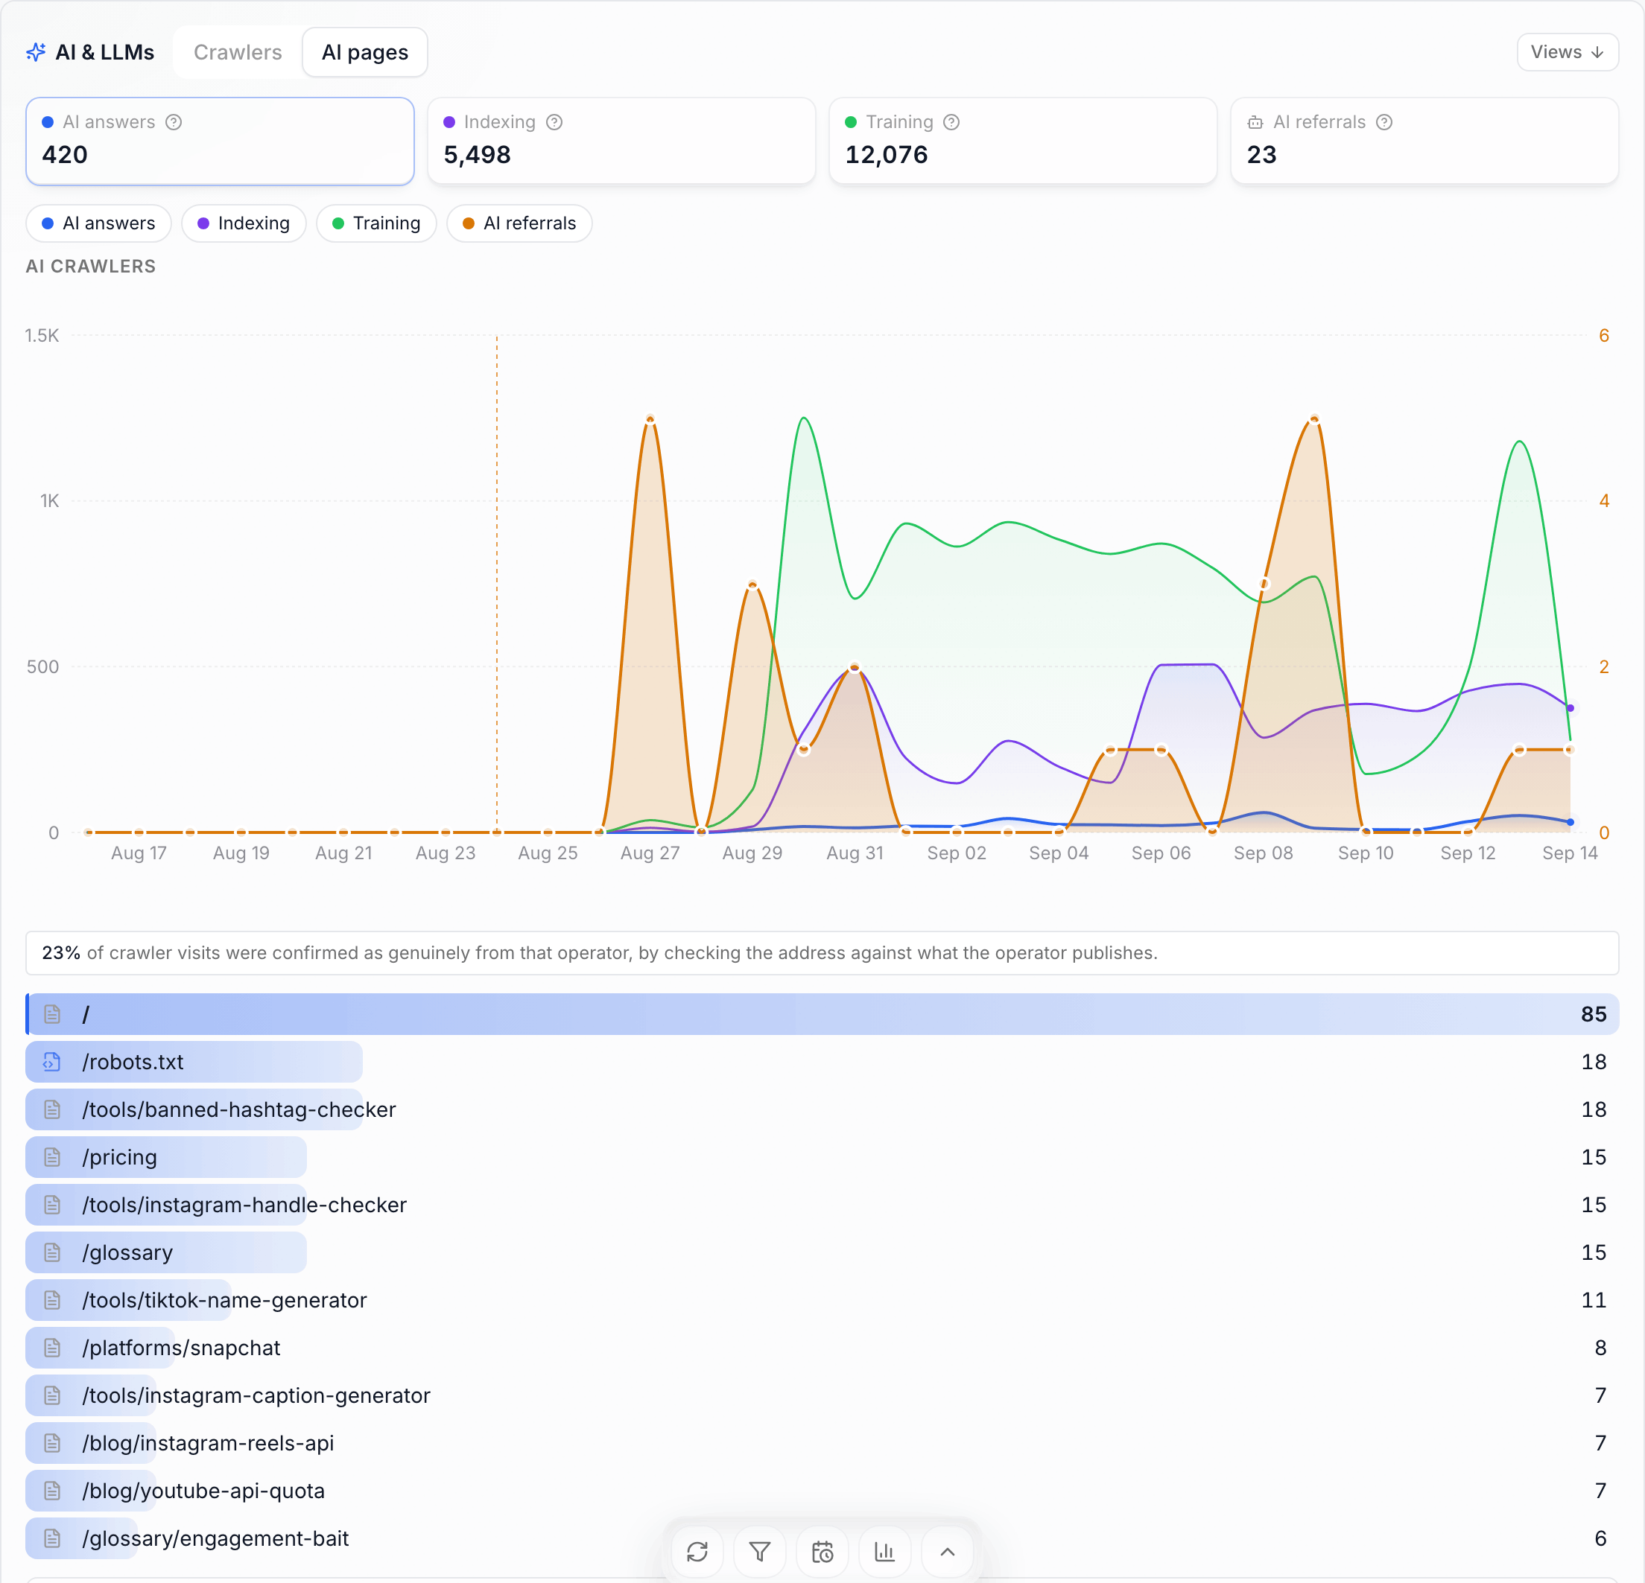This screenshot has width=1645, height=1583.
Task: Toggle the AI referrals series legend chip
Action: tap(519, 223)
